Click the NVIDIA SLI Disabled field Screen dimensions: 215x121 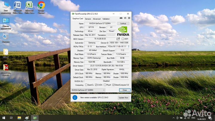click(107, 81)
